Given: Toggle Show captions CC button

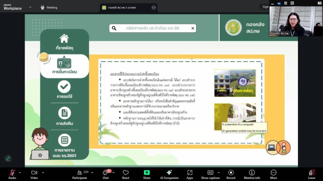Looking at the screenshot, I should 210,173.
